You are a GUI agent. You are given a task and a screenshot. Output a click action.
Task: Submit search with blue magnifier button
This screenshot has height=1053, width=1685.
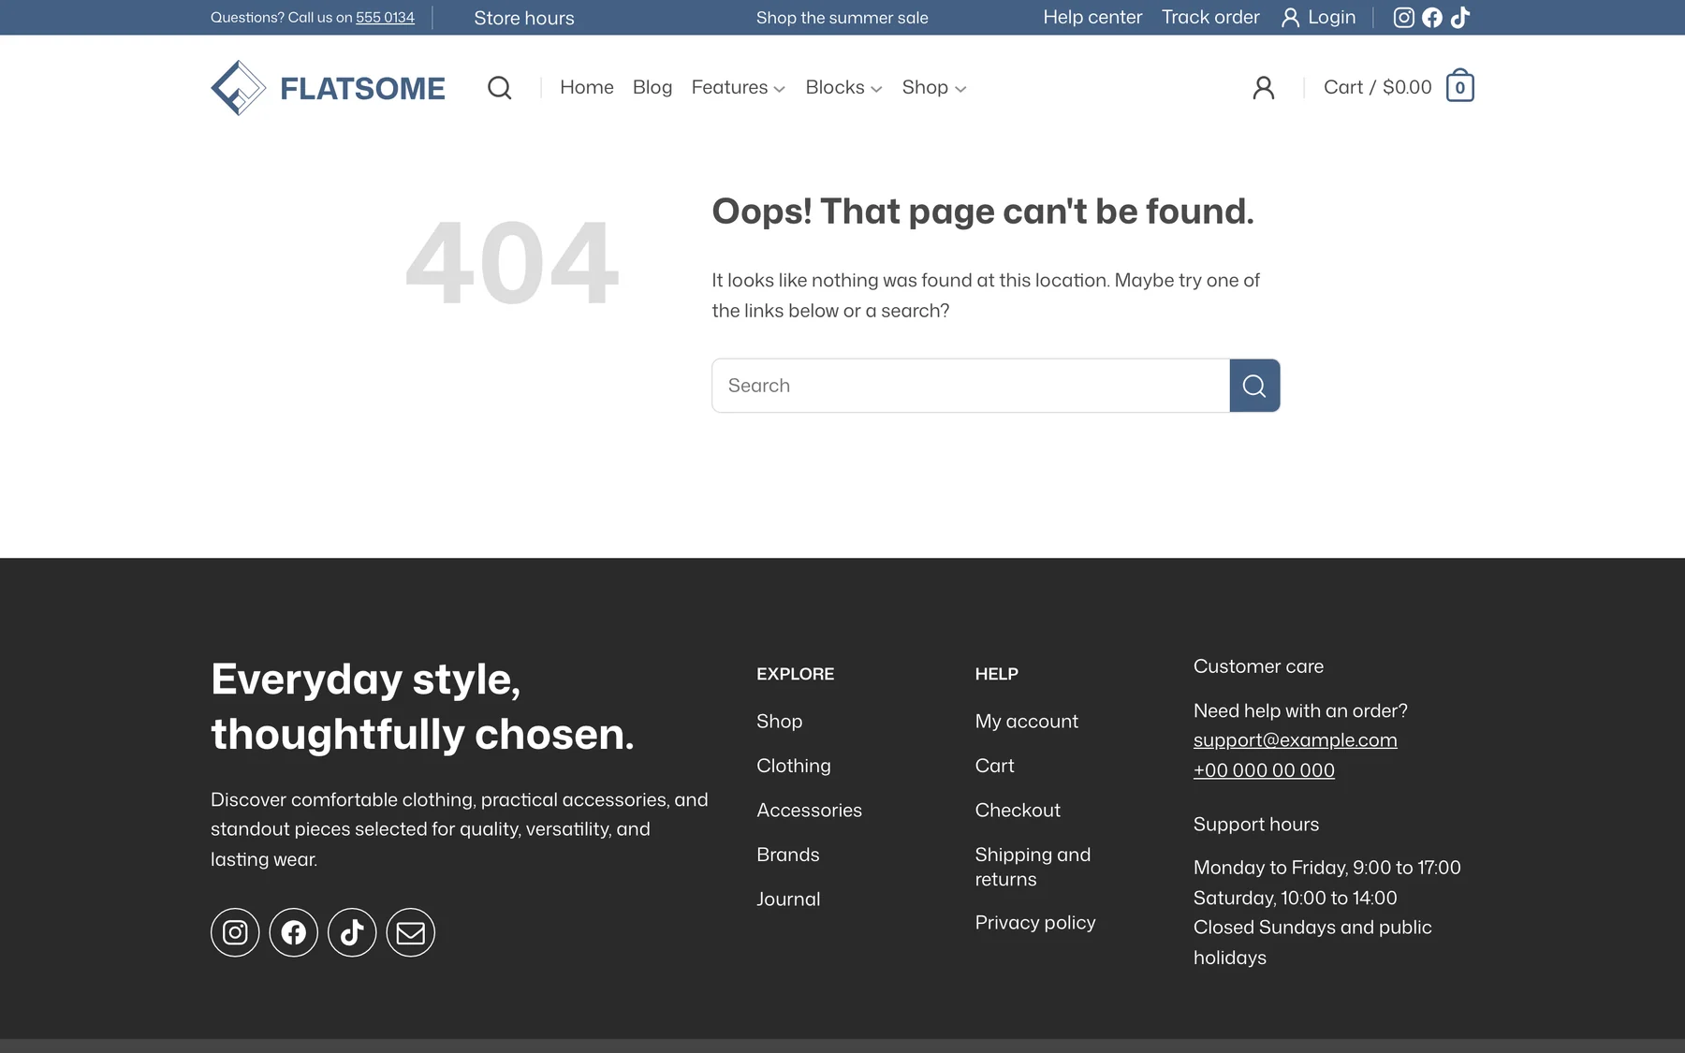[x=1254, y=386]
